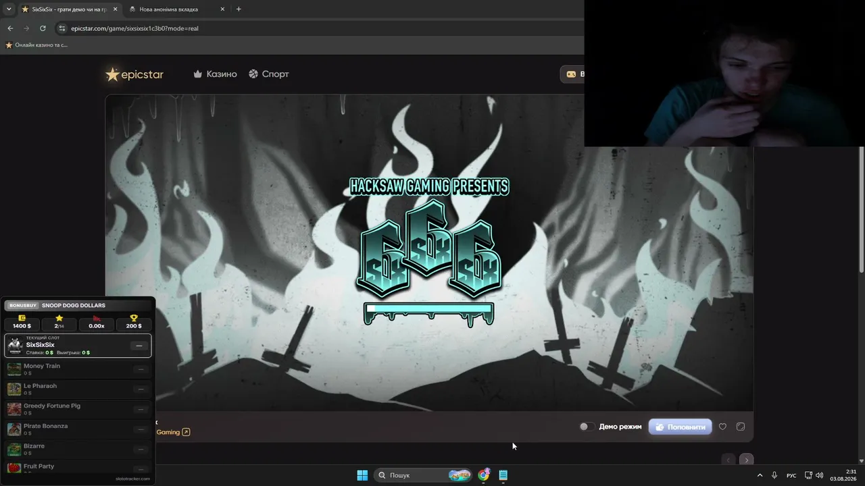Switch to Нова анонімна вкладка tab
865x486 pixels.
coord(177,9)
